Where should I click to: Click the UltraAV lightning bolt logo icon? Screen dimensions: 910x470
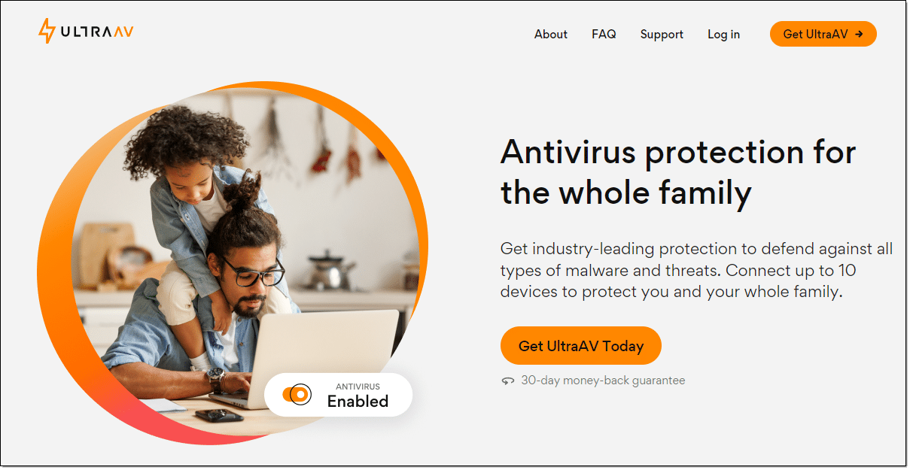click(47, 32)
